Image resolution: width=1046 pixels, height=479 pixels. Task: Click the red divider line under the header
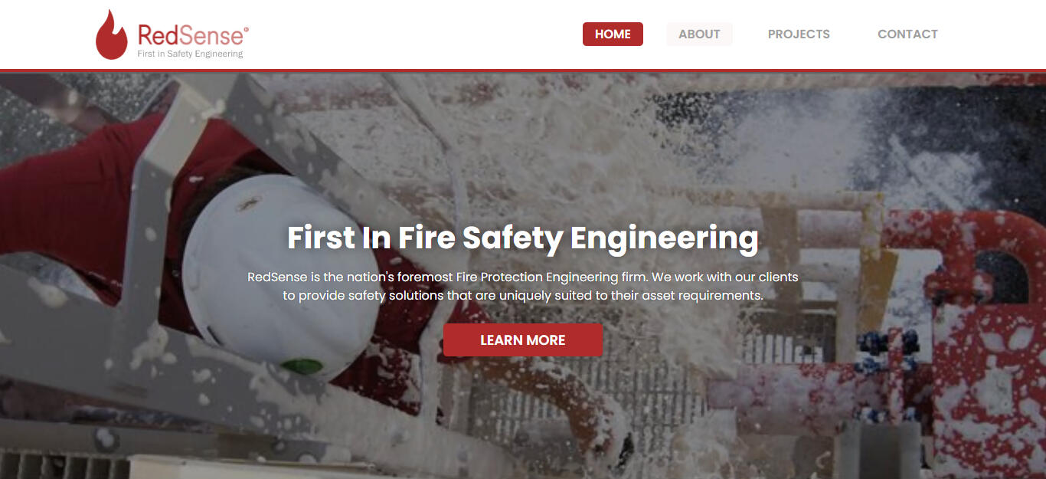(523, 71)
